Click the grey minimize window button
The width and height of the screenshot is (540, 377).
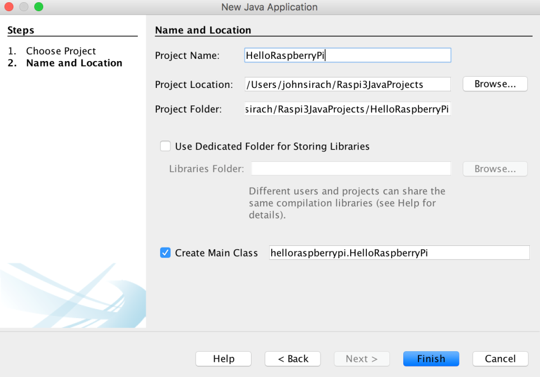pyautogui.click(x=24, y=7)
